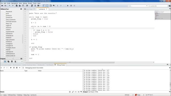Open the Code menu
The height and width of the screenshot is (96, 171).
(x=9, y=3)
